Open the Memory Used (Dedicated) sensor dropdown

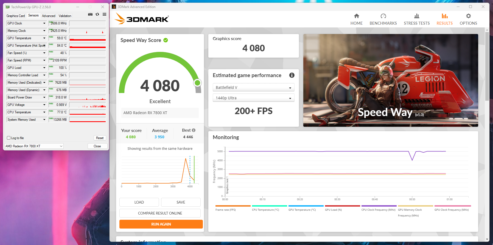(x=44, y=83)
